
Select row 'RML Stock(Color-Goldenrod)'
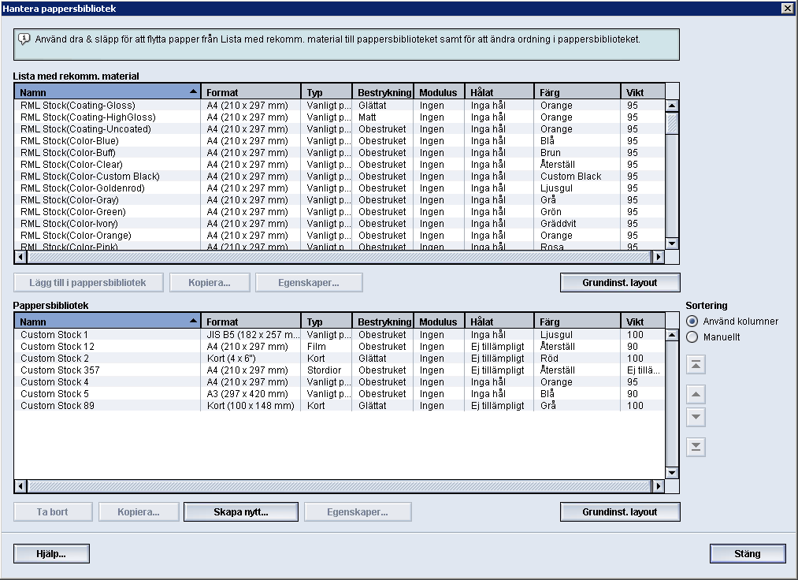[x=340, y=188]
